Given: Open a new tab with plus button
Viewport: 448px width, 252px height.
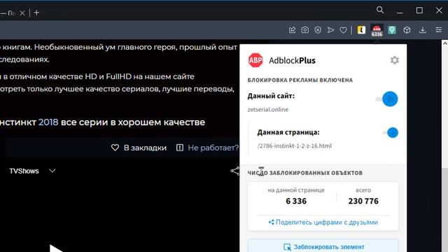Looking at the screenshot, I should tap(36, 13).
